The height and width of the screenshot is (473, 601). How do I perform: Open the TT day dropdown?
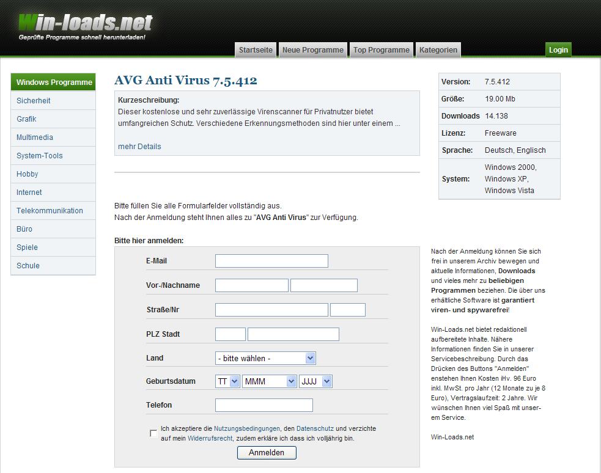click(x=226, y=381)
